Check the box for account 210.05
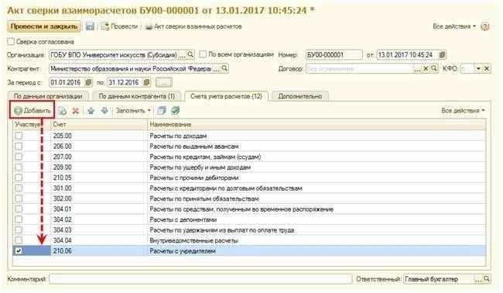This screenshot has height=293, width=503. [x=19, y=178]
